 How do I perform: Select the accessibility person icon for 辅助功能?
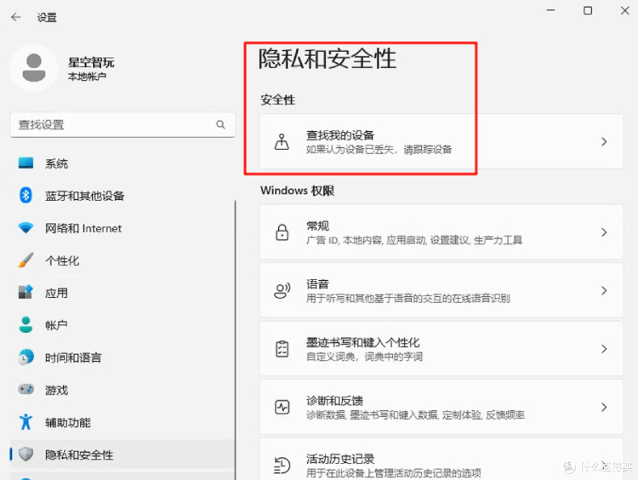25,422
